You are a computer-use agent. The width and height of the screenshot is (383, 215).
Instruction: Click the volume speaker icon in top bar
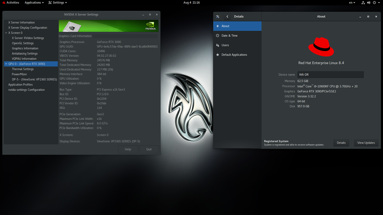(369, 3)
